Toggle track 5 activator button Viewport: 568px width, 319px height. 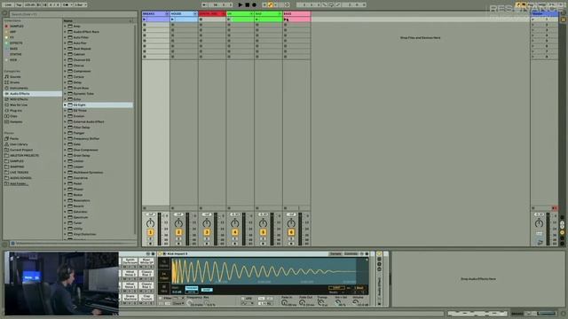pos(263,232)
